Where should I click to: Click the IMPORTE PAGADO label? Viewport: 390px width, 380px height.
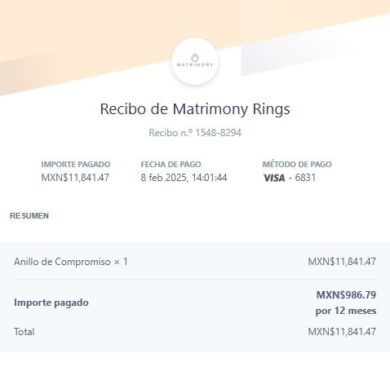coord(76,165)
